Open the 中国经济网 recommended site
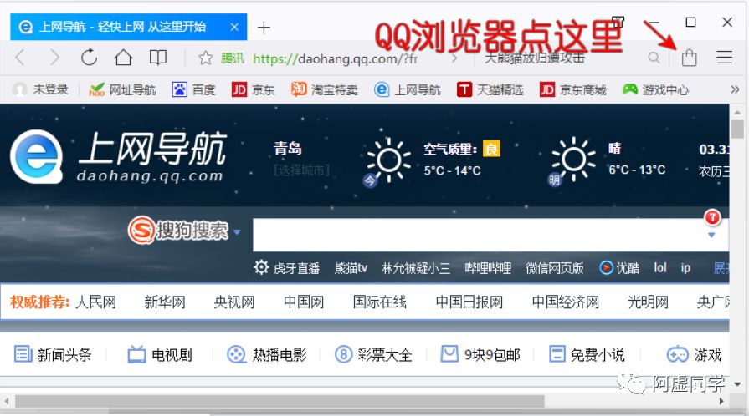This screenshot has height=416, width=749. click(x=566, y=302)
